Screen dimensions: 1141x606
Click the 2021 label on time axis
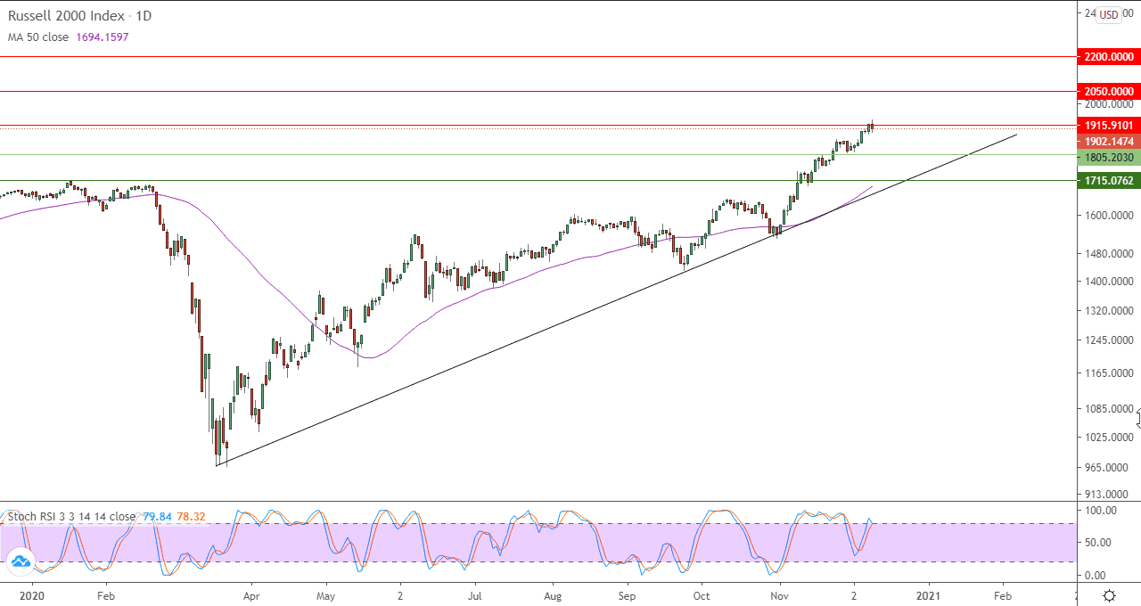[x=928, y=594]
